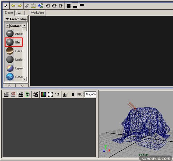Click the yellow previous graph arrow
The height and width of the screenshot is (161, 173).
point(13,6)
